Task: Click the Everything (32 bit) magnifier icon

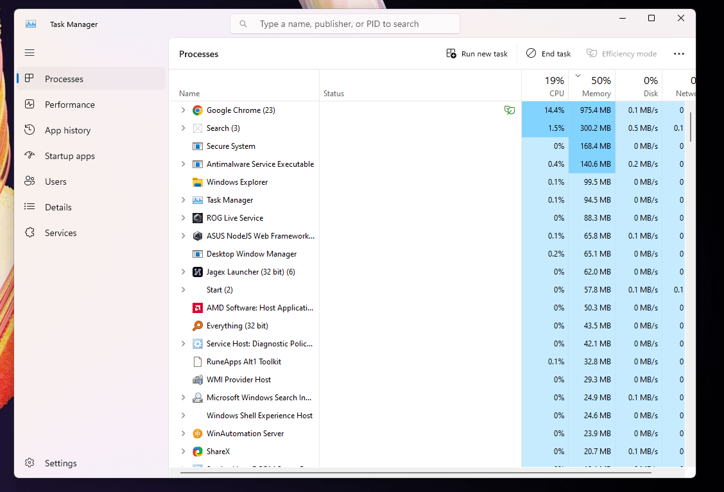Action: click(x=198, y=326)
